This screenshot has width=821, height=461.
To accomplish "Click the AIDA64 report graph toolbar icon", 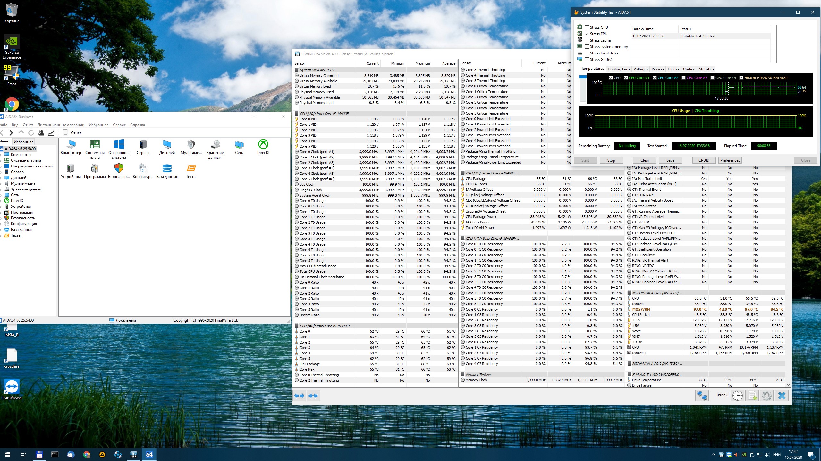I will point(51,133).
